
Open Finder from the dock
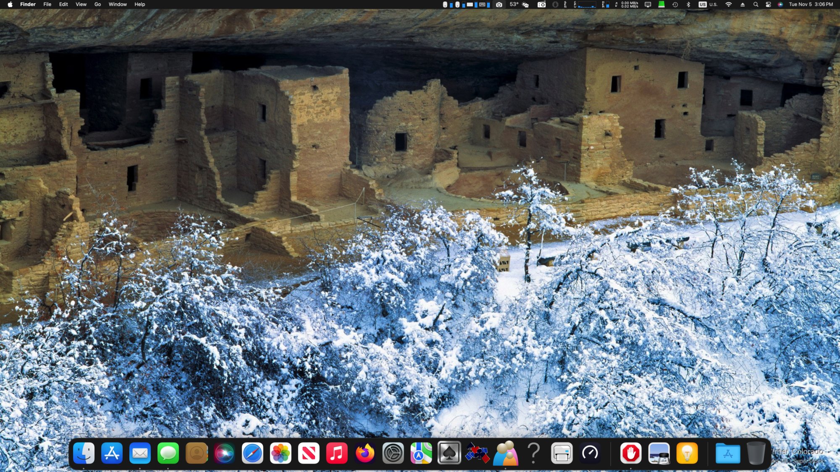point(84,453)
